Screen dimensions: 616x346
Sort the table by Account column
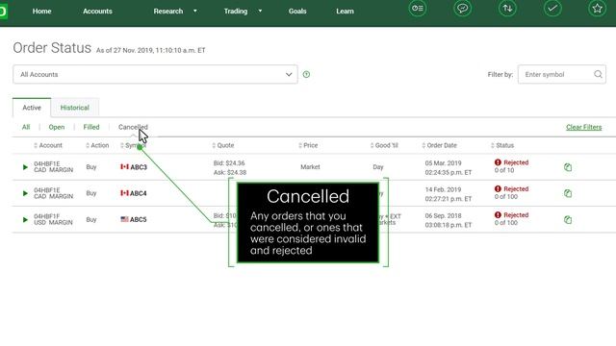(48, 145)
